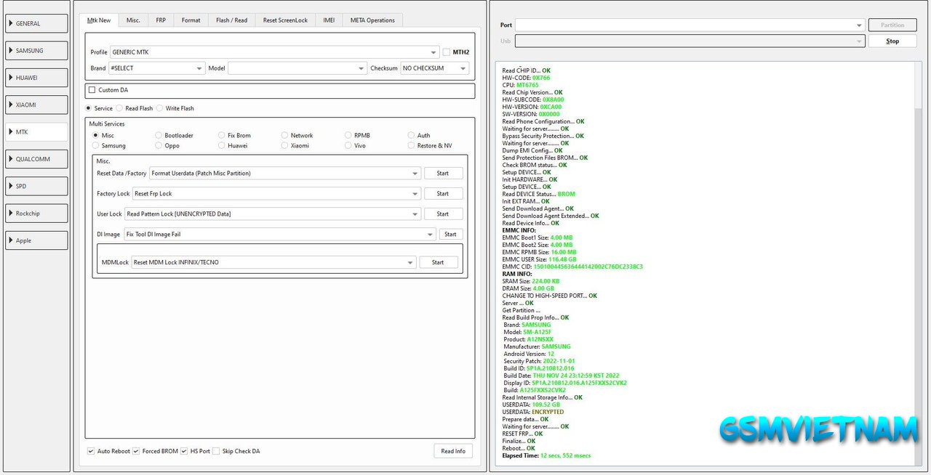Open the Apple sidebar section
This screenshot has height=475, width=931.
coord(36,240)
